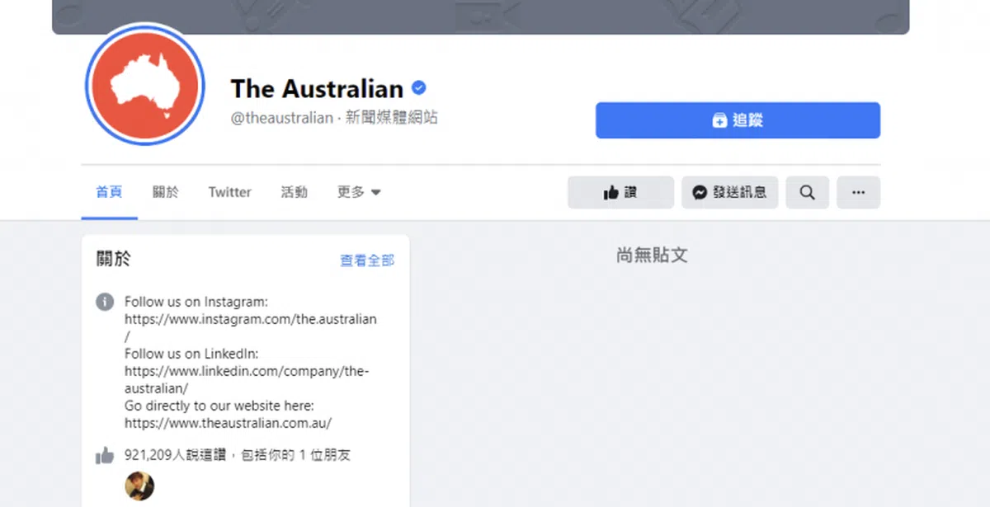Screen dimensions: 990x507
Task: Open Messenger via 發送訊息 button
Action: click(x=729, y=192)
